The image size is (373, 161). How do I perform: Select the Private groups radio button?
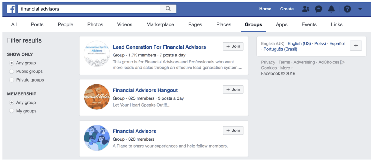pos(12,80)
